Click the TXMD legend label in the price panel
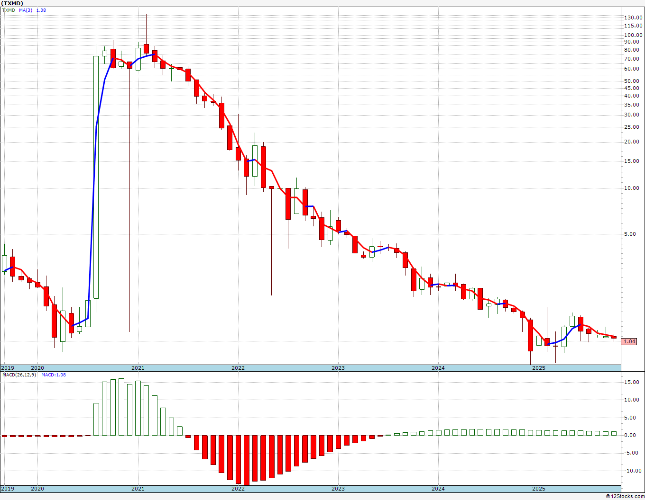Viewport: 645px width, 500px height. pos(9,10)
